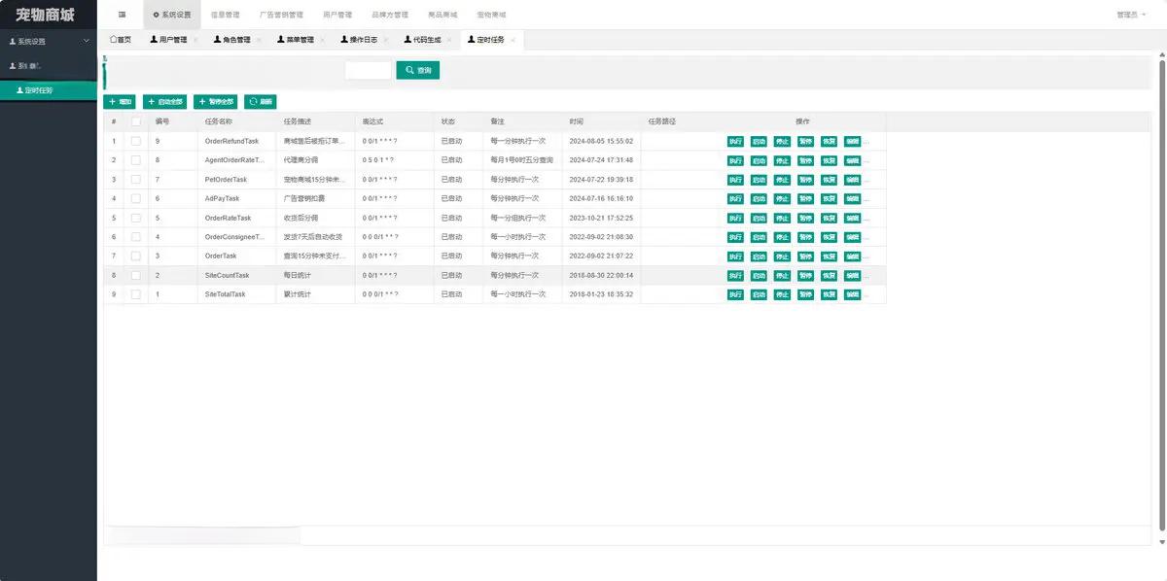Select the checkbox for OrderRefundTask row
The image size is (1167, 581).
coord(136,141)
